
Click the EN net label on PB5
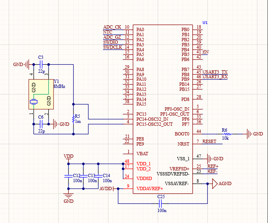(205, 52)
